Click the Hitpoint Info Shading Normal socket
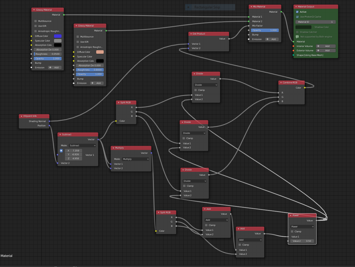Viewport: 355px width, 267px height. pos(49,121)
